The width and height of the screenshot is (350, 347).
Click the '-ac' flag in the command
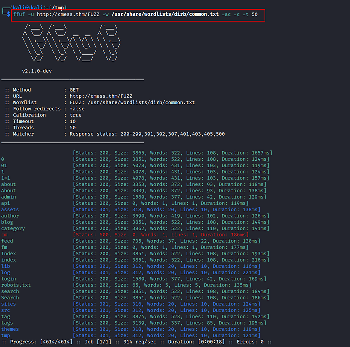coord(226,14)
